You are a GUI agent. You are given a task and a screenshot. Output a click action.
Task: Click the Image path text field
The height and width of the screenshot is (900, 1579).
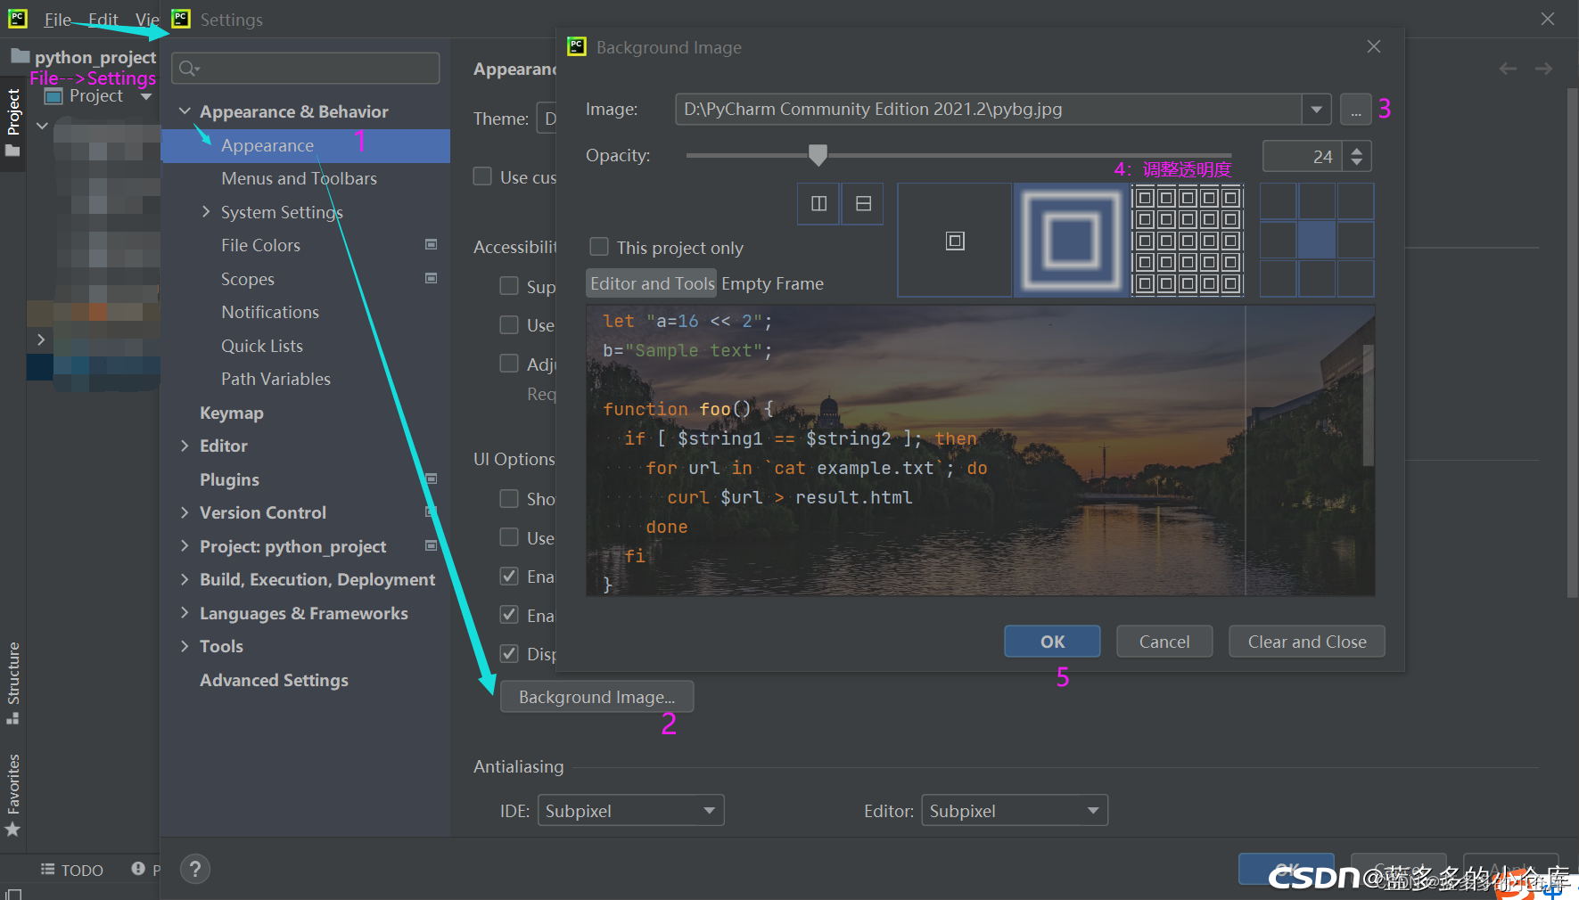point(989,110)
